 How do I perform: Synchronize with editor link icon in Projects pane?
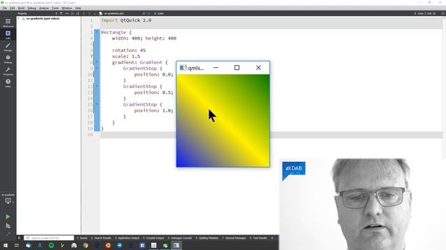tap(67, 13)
